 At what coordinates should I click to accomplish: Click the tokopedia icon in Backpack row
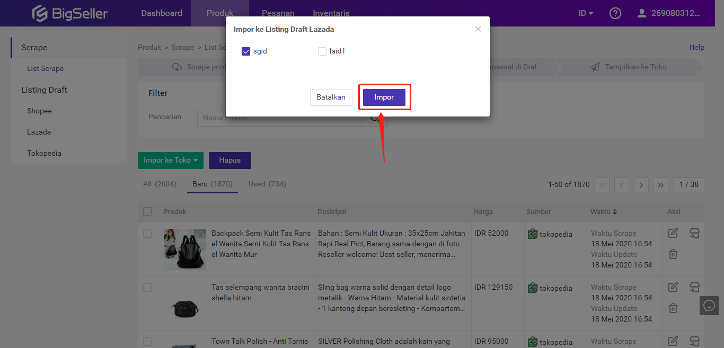coord(533,234)
